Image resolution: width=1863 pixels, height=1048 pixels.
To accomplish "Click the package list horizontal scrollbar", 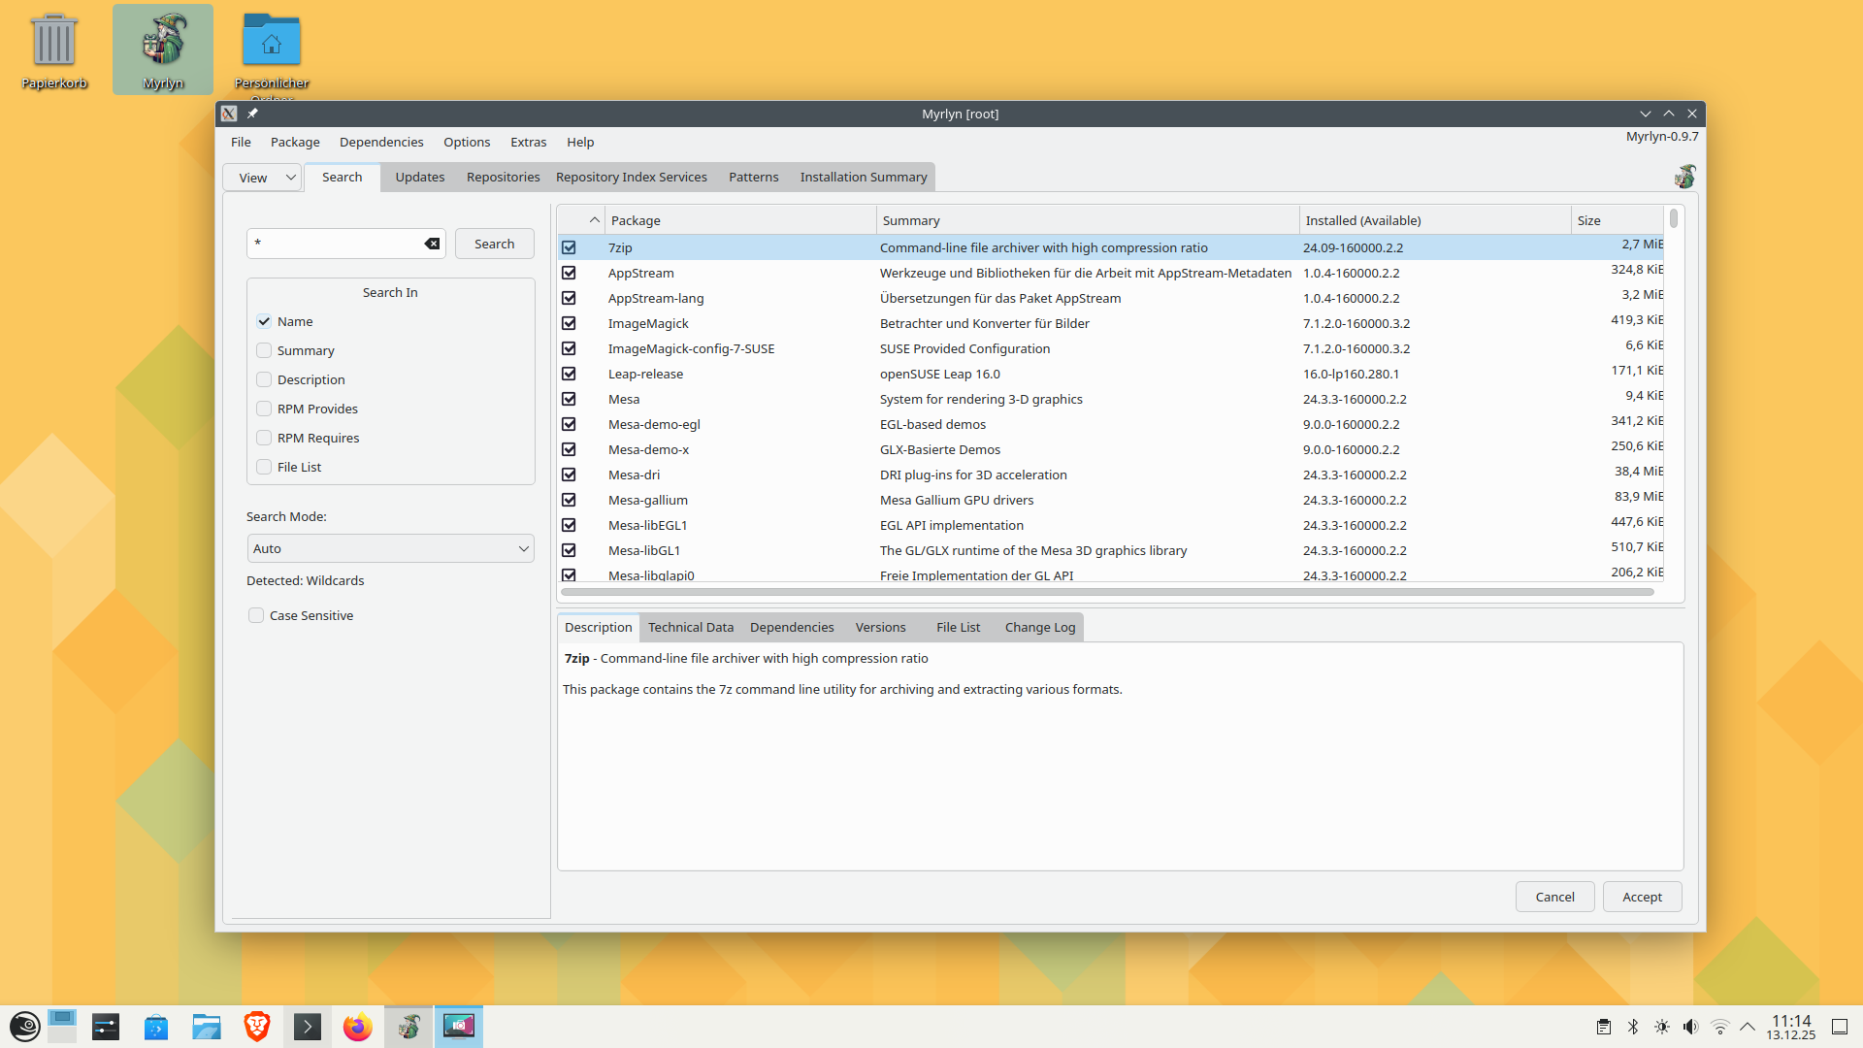I will 1106,592.
